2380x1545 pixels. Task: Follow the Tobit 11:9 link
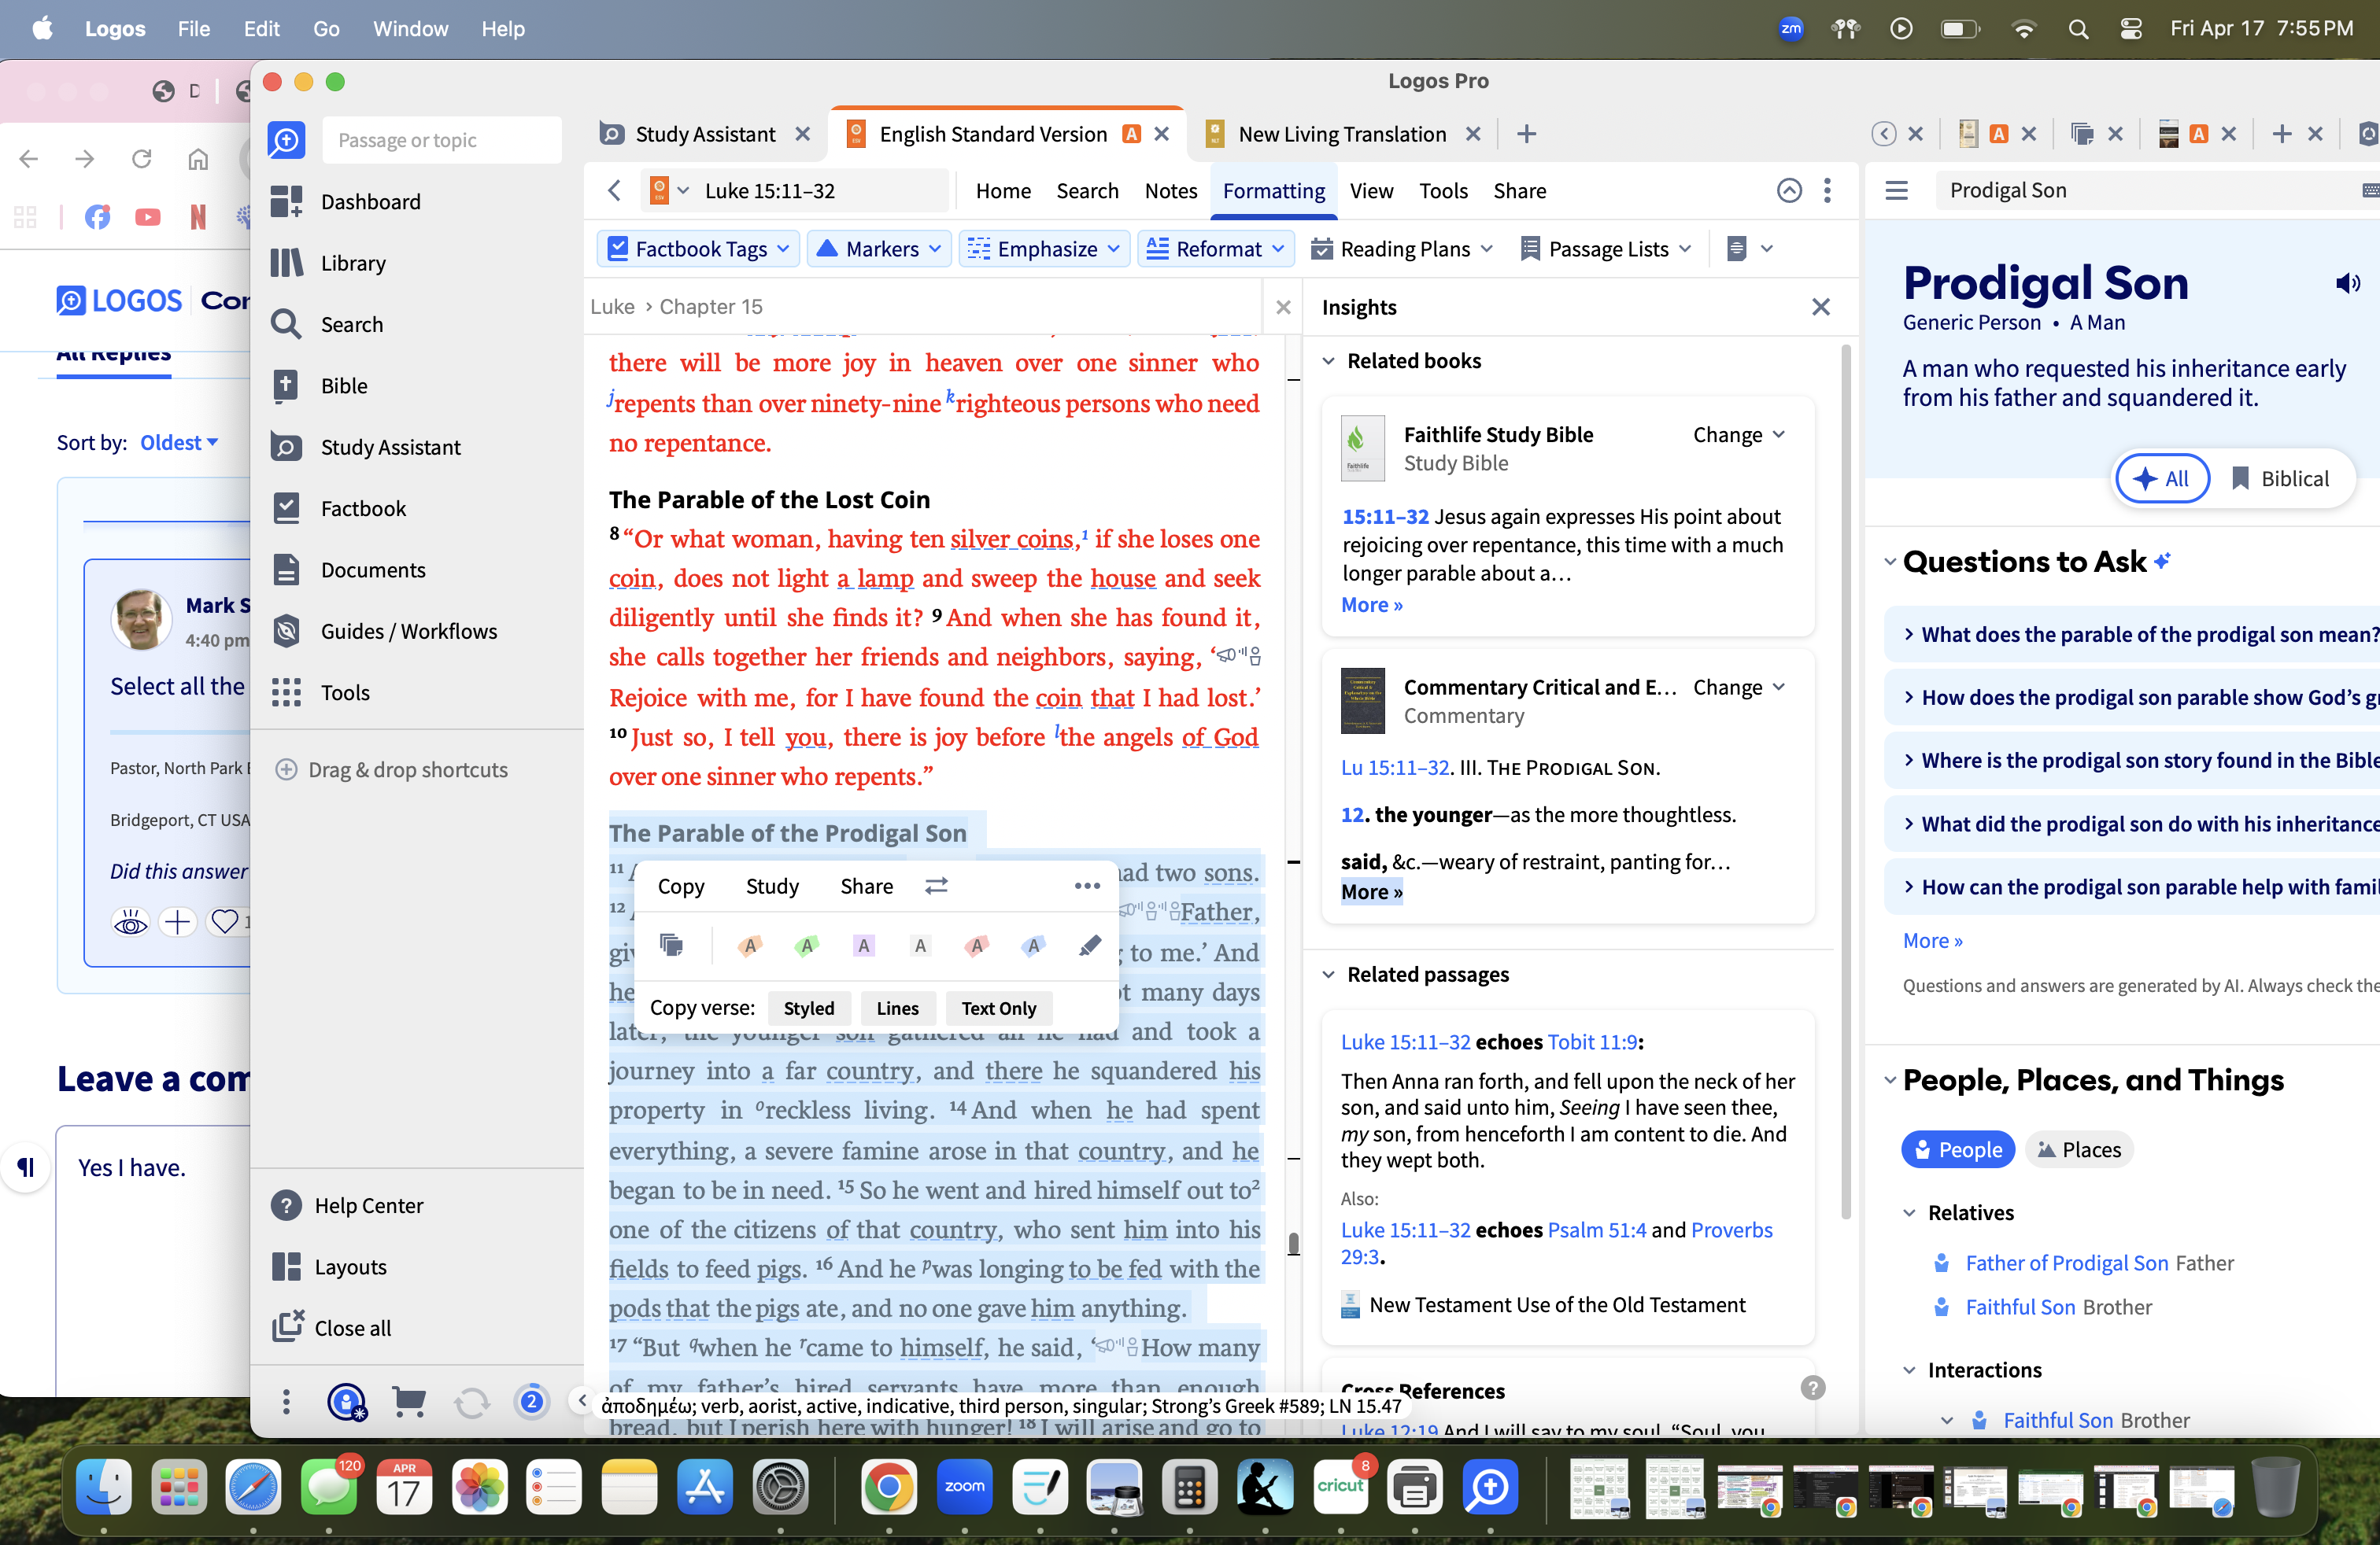(1592, 1042)
